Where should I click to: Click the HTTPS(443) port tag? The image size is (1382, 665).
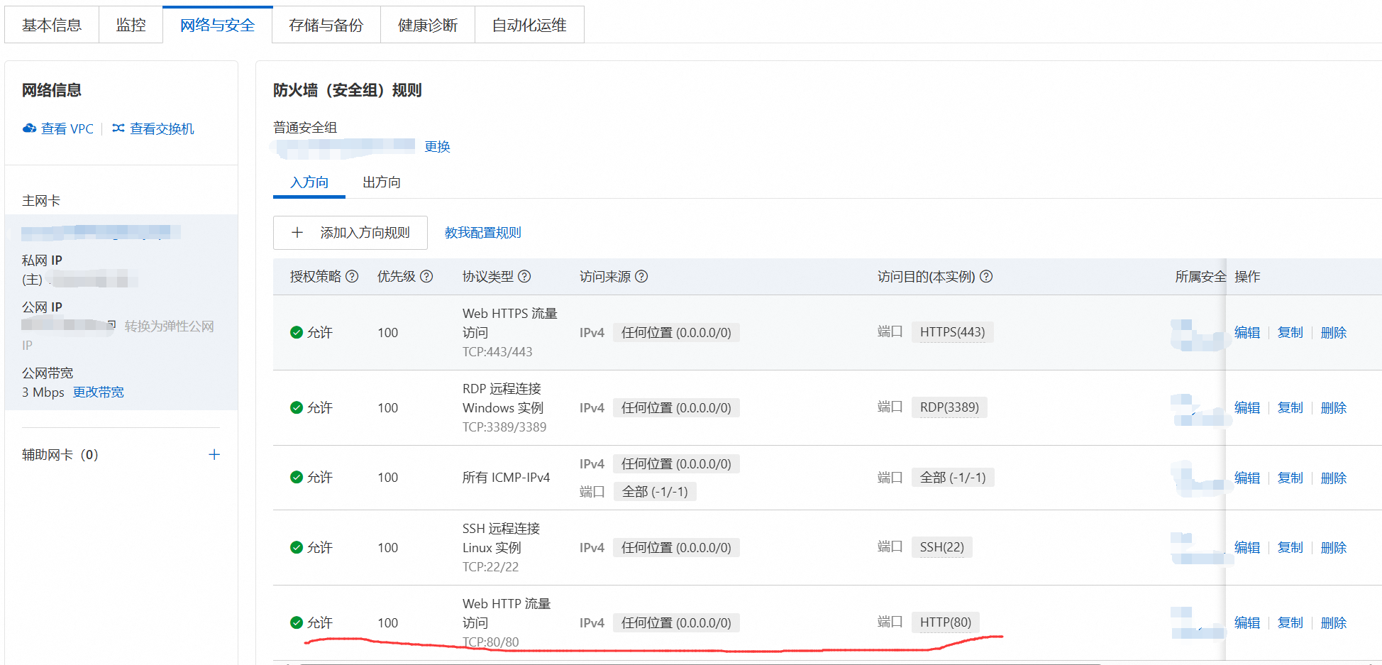click(952, 332)
